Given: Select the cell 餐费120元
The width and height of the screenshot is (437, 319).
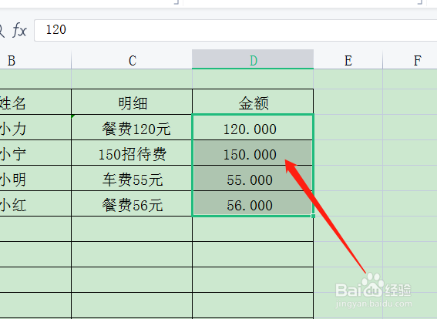Looking at the screenshot, I should 132,127.
